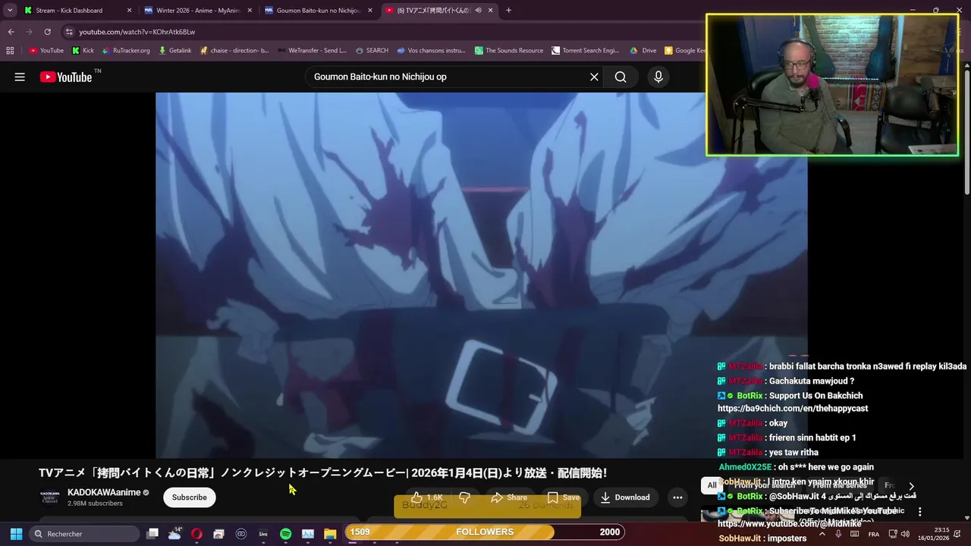Show hidden system tray icons
This screenshot has height=546, width=971.
click(x=822, y=534)
